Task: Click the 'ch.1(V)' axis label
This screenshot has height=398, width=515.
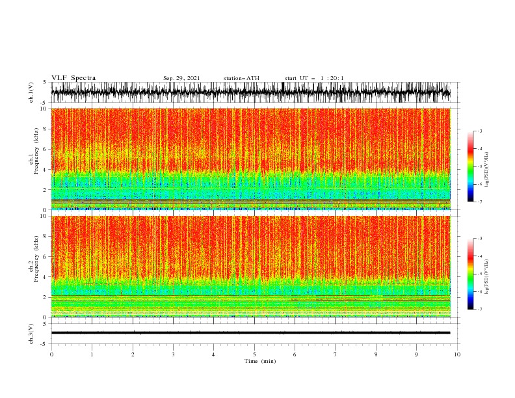Action: click(31, 92)
